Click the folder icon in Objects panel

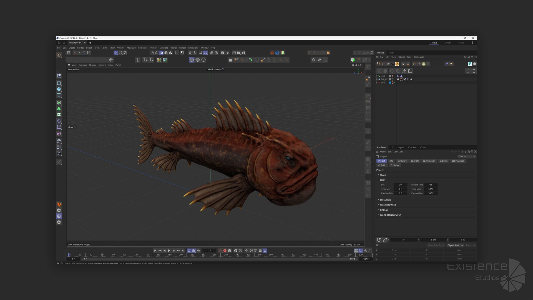(x=410, y=71)
